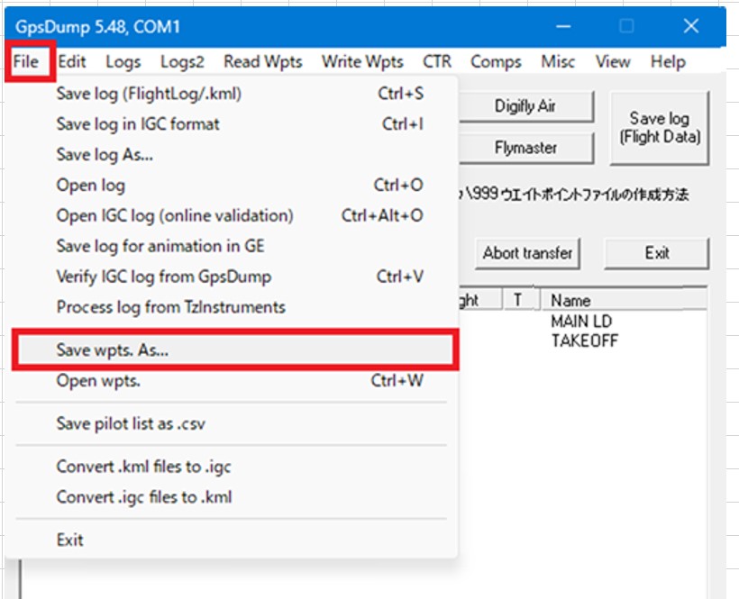Image resolution: width=739 pixels, height=599 pixels.
Task: Select Save log in IGC format
Action: [138, 124]
